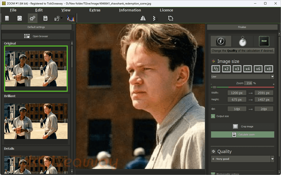
Task: Click the Zoom percentage slider
Action: pyautogui.click(x=242, y=87)
